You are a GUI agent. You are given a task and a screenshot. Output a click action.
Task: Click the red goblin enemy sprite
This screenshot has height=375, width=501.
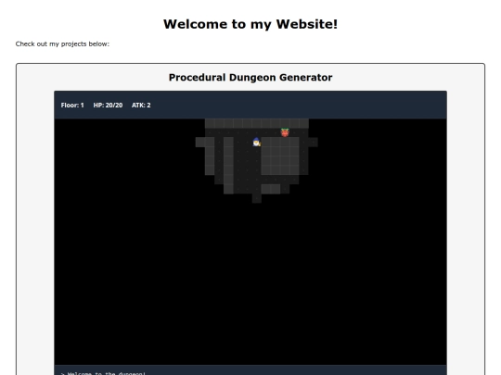pyautogui.click(x=285, y=132)
